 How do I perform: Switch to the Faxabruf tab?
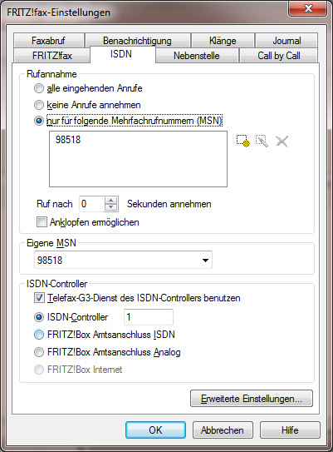[49, 41]
